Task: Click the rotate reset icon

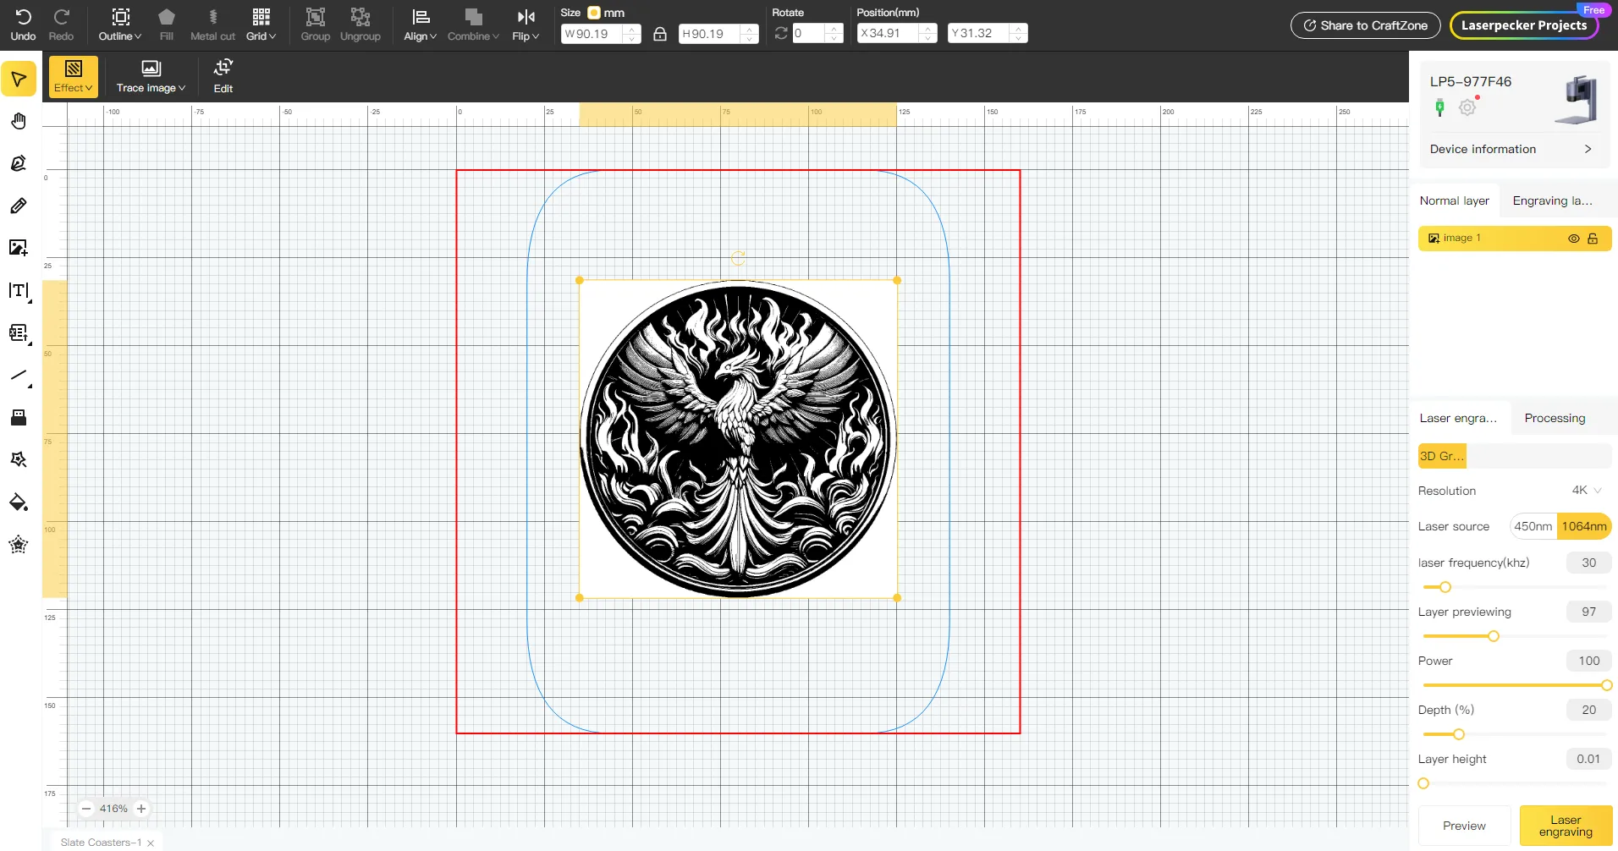Action: [x=781, y=33]
